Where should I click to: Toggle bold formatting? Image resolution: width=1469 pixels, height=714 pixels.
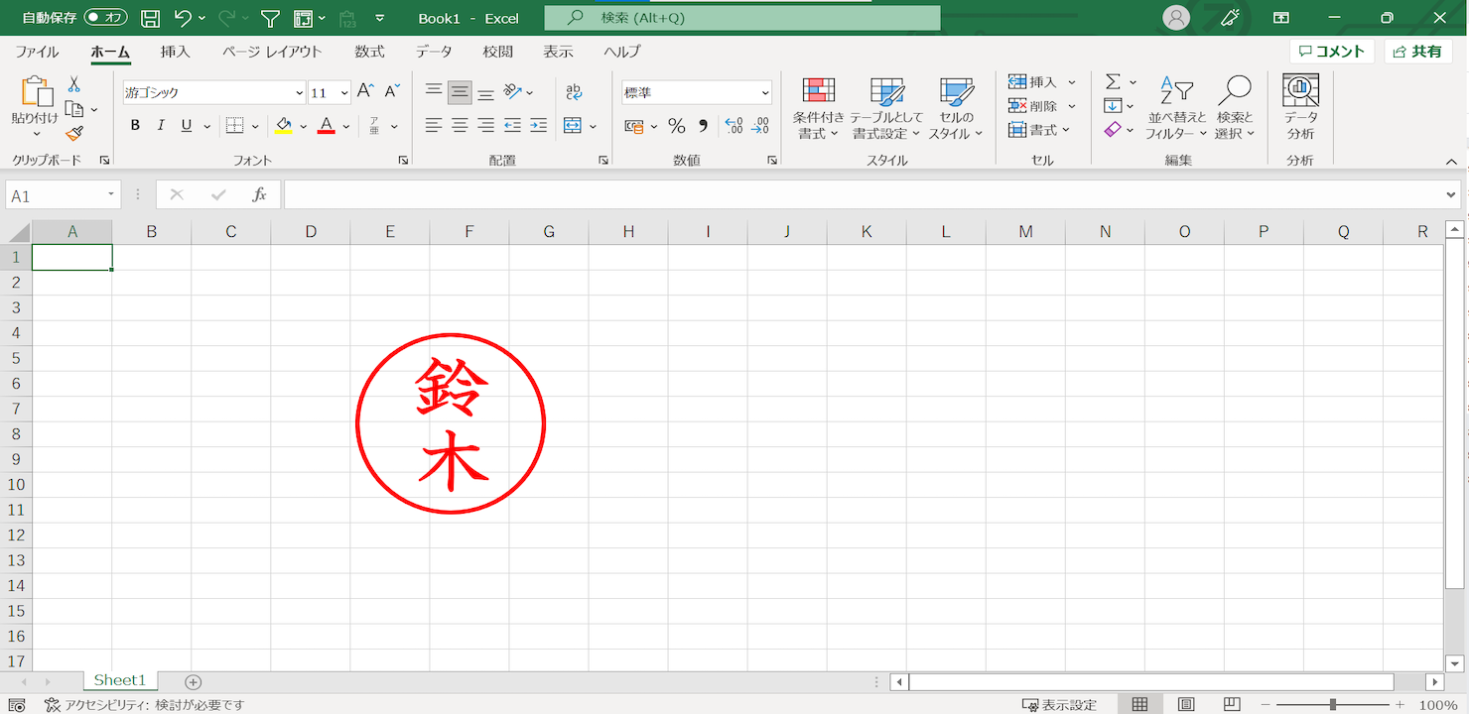pos(135,125)
